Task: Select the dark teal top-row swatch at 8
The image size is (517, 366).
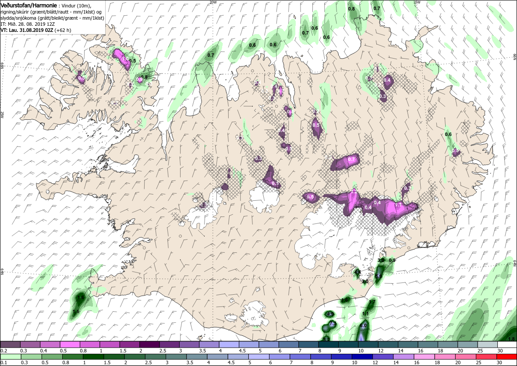Action: 328,345
